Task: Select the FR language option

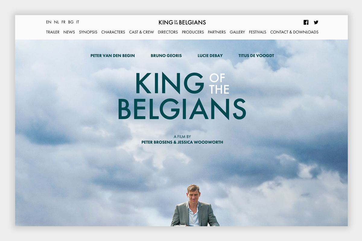Action: pyautogui.click(x=63, y=22)
